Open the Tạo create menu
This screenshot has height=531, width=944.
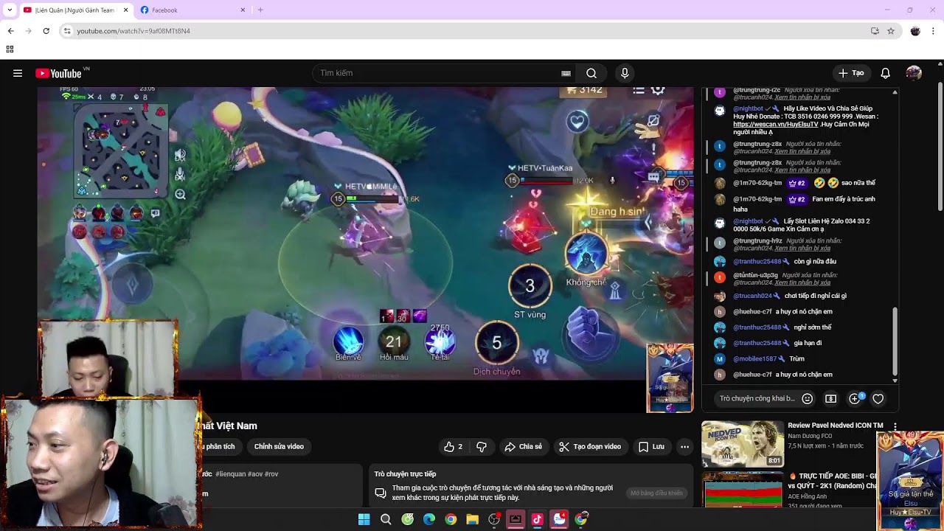click(851, 73)
